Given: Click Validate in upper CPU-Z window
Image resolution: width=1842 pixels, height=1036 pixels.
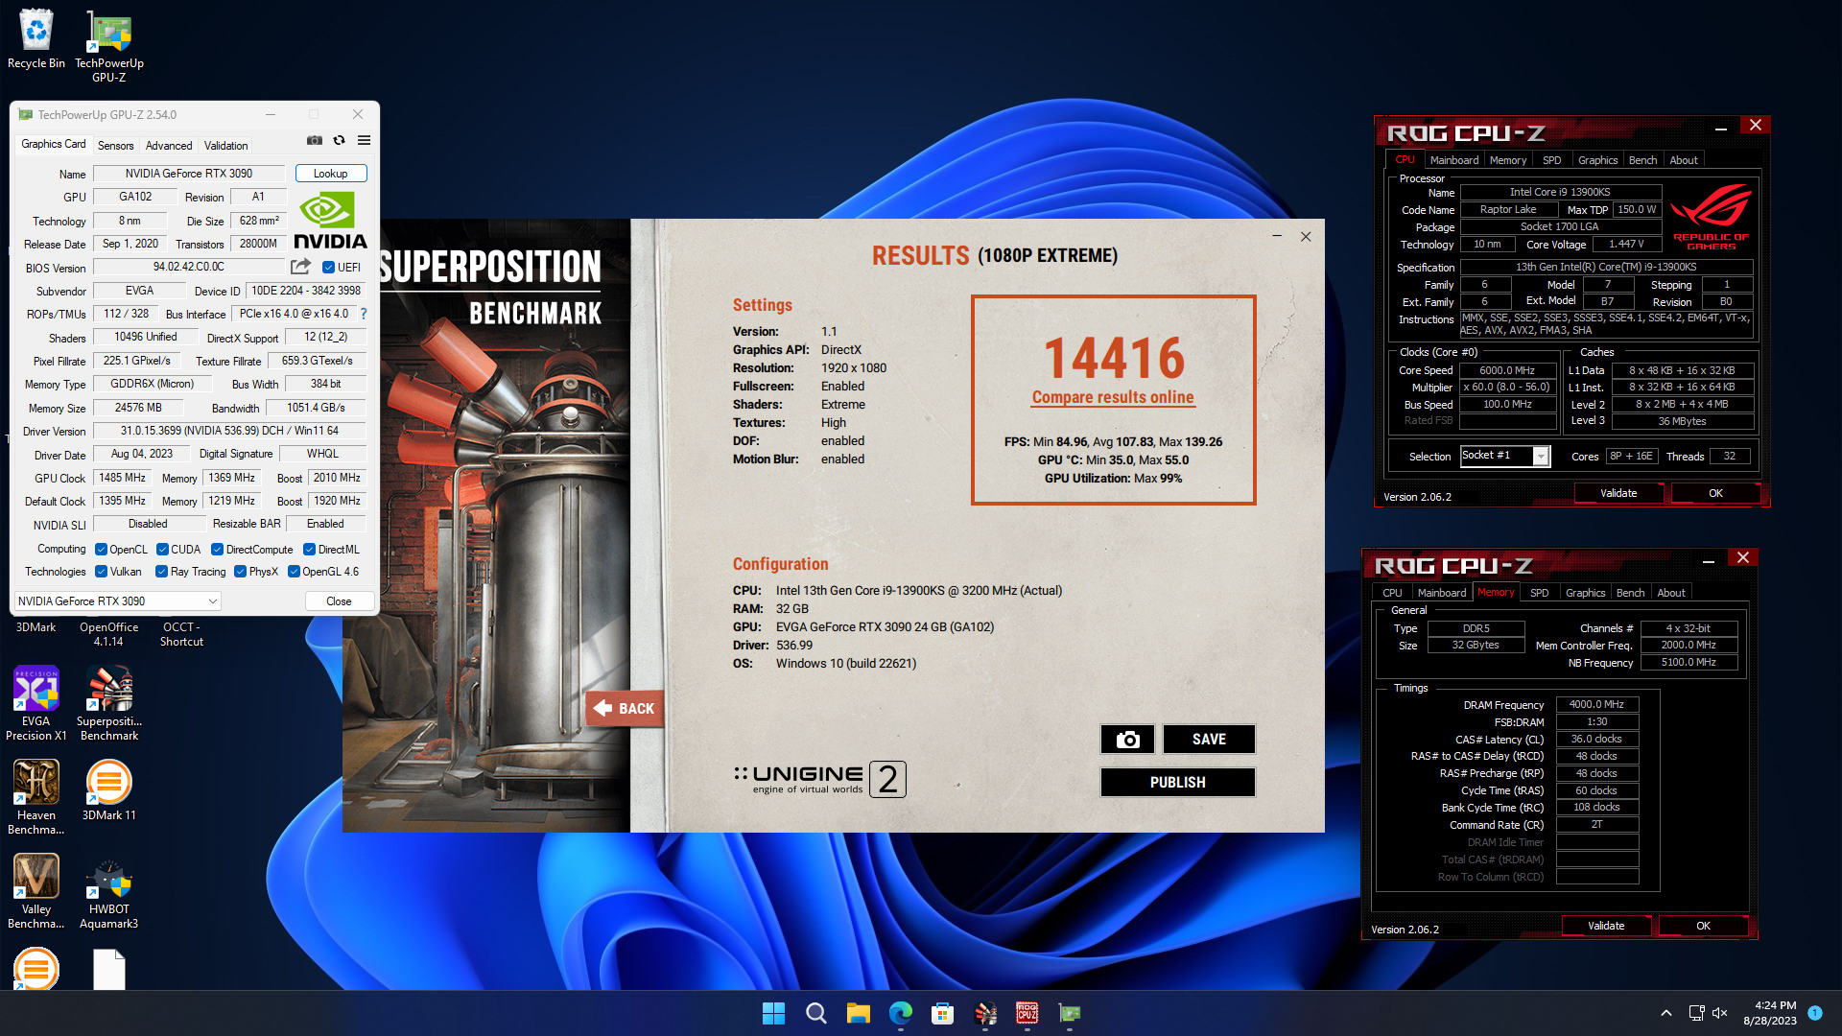Looking at the screenshot, I should [x=1618, y=493].
